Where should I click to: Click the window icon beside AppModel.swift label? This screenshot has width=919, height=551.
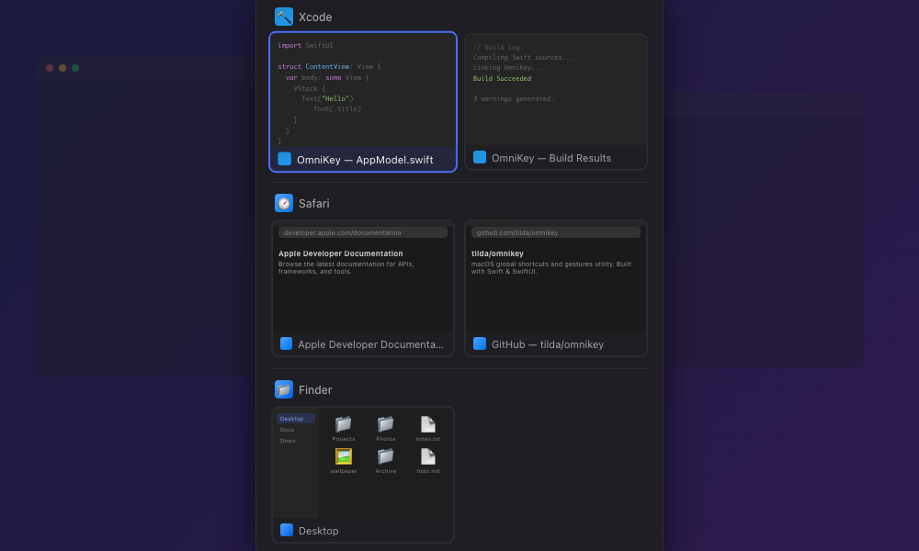(x=284, y=158)
